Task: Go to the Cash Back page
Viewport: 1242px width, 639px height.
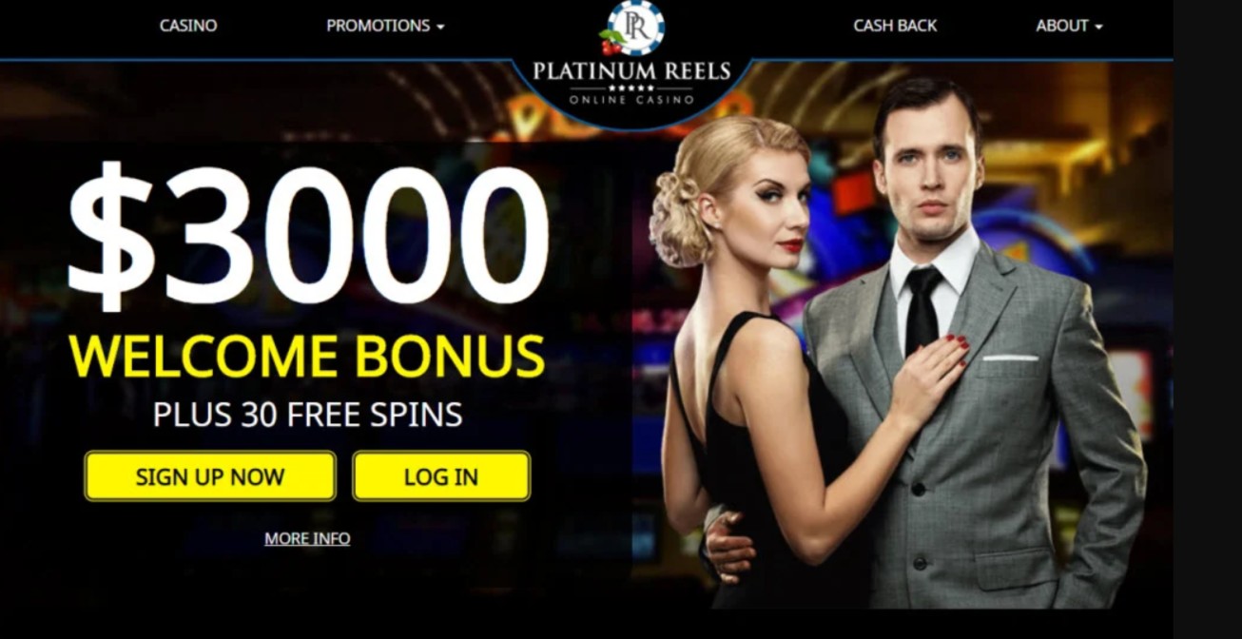Action: click(895, 26)
